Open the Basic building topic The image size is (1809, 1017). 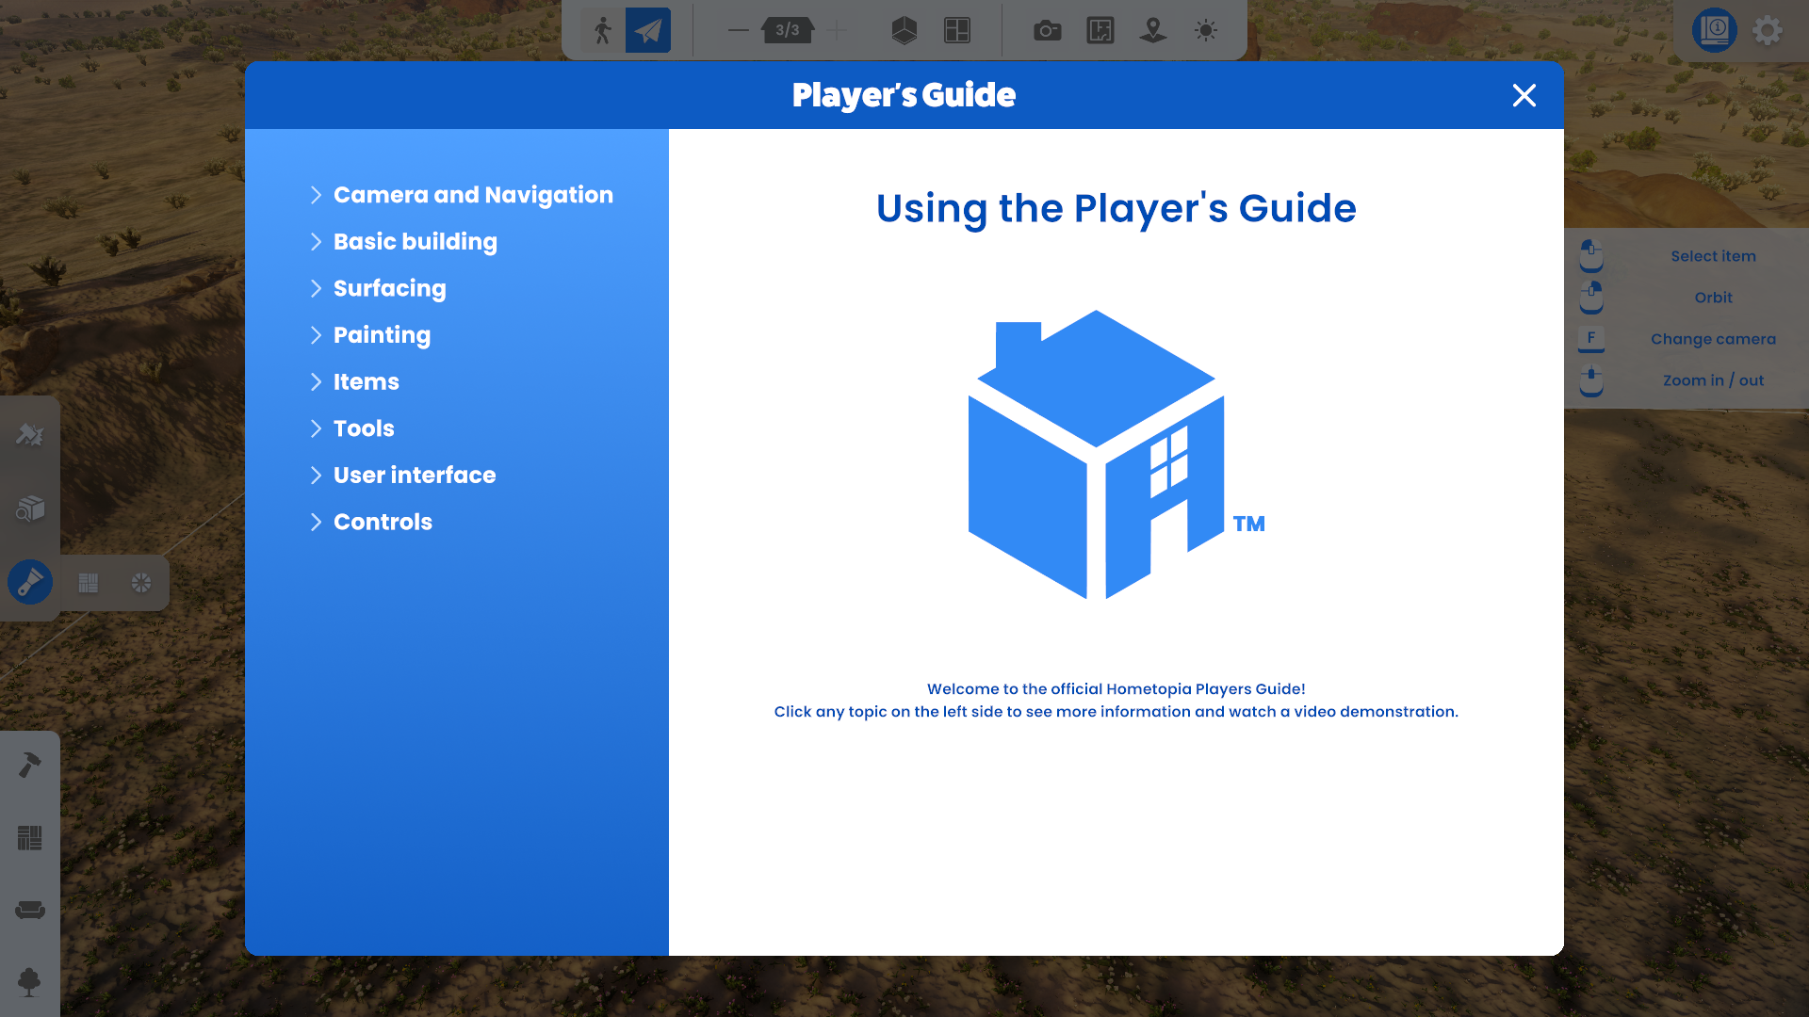pyautogui.click(x=416, y=242)
